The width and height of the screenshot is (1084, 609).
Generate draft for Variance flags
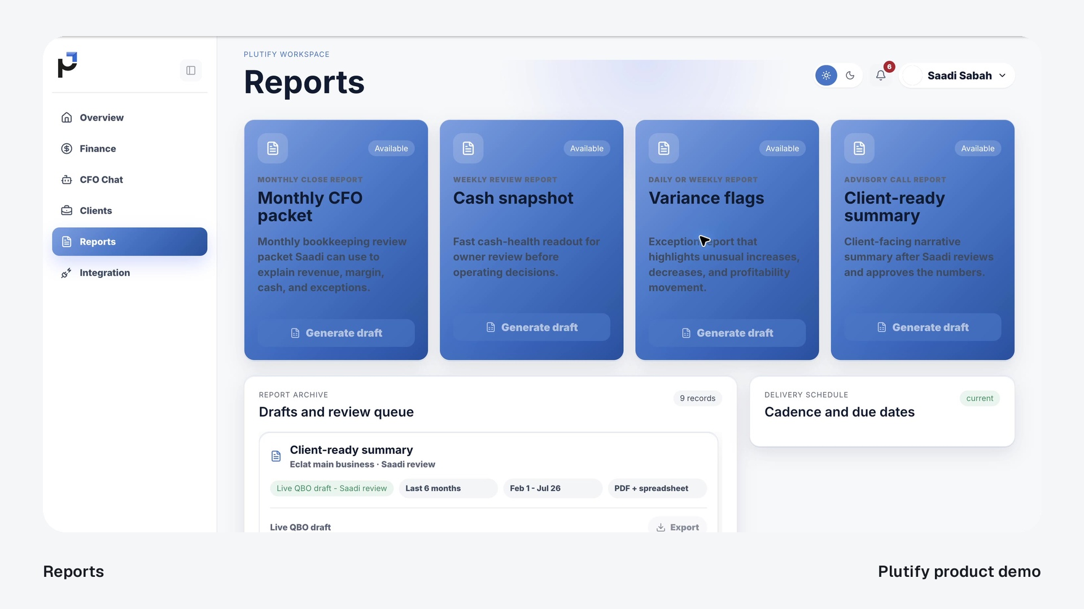click(727, 333)
